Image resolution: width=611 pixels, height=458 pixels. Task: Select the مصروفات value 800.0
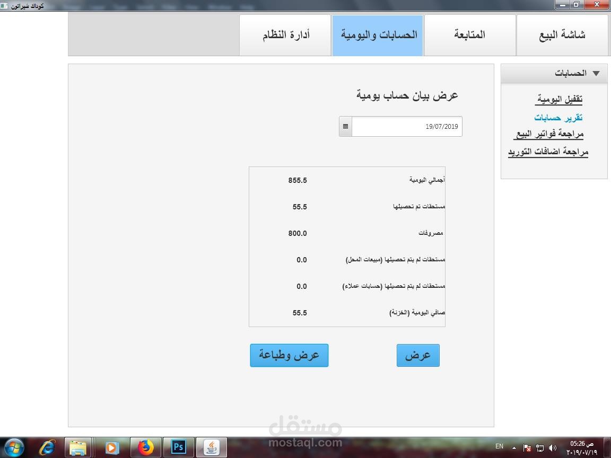coord(298,233)
